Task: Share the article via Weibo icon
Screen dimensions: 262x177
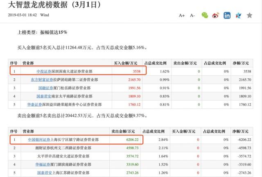Action: click(x=216, y=15)
